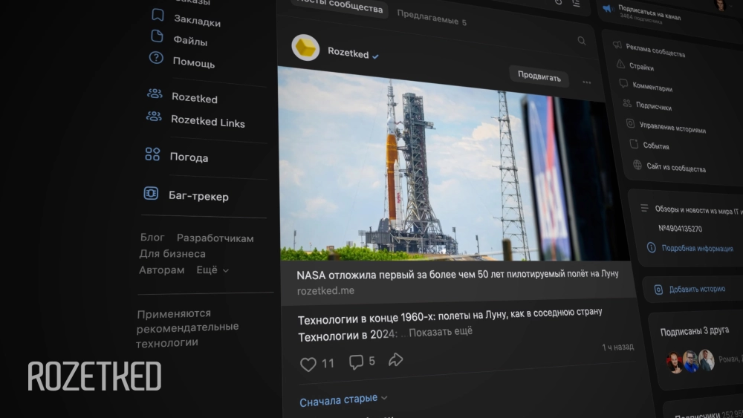743x418 pixels.
Task: Click the Страйки warning triangle icon
Action: (620, 64)
